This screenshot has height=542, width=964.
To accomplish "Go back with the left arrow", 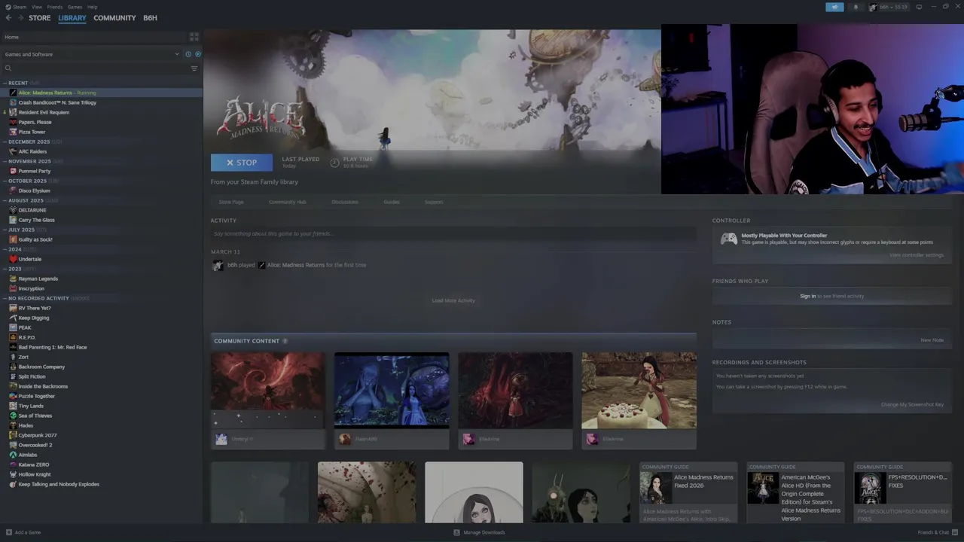I will coord(8,18).
